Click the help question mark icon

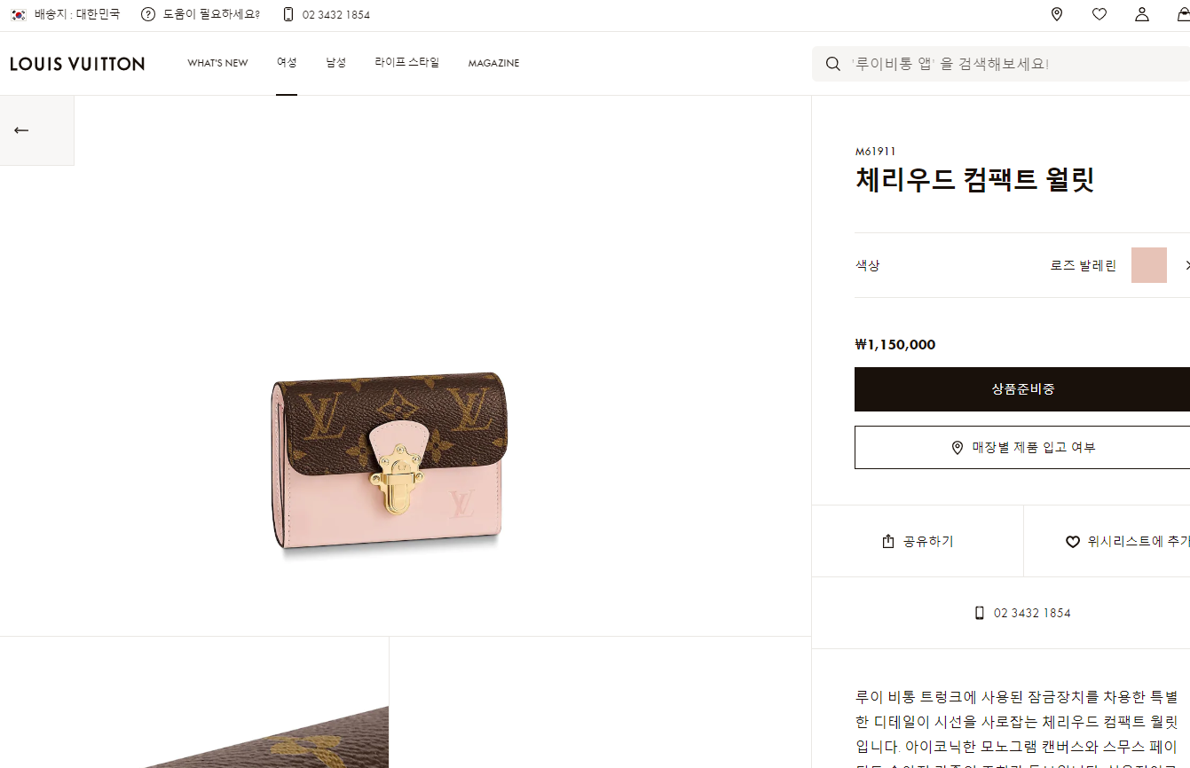click(x=148, y=14)
